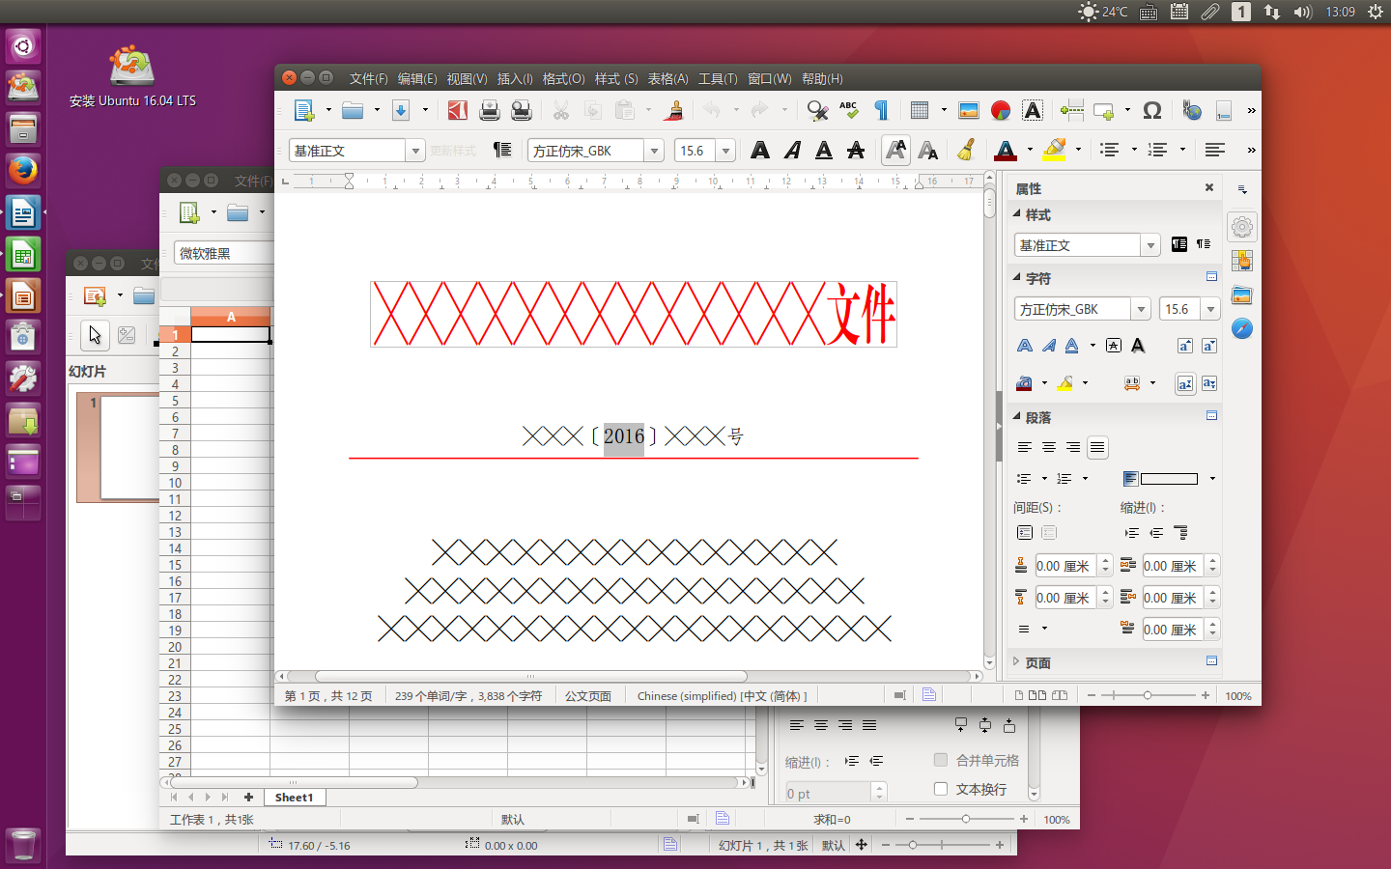Insert a chart using the pie icon
Screen dimensions: 1391x869
point(1001,111)
